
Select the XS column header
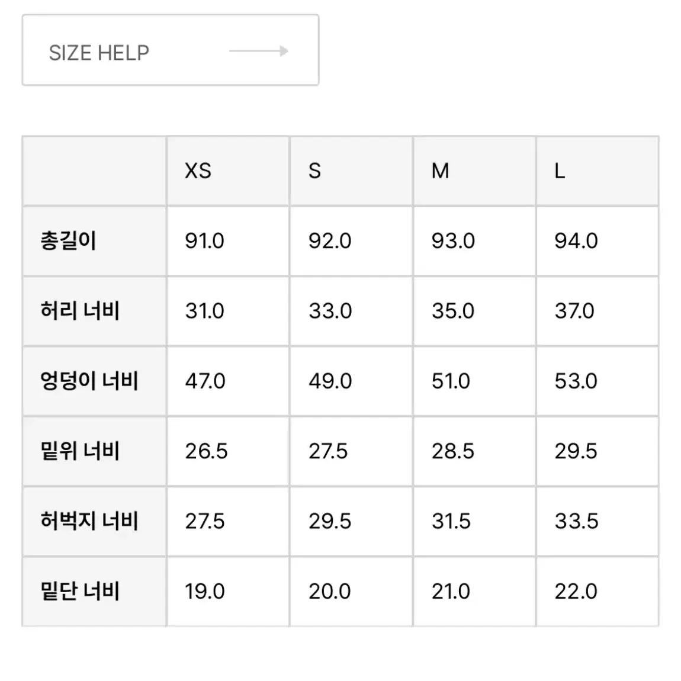[228, 171]
